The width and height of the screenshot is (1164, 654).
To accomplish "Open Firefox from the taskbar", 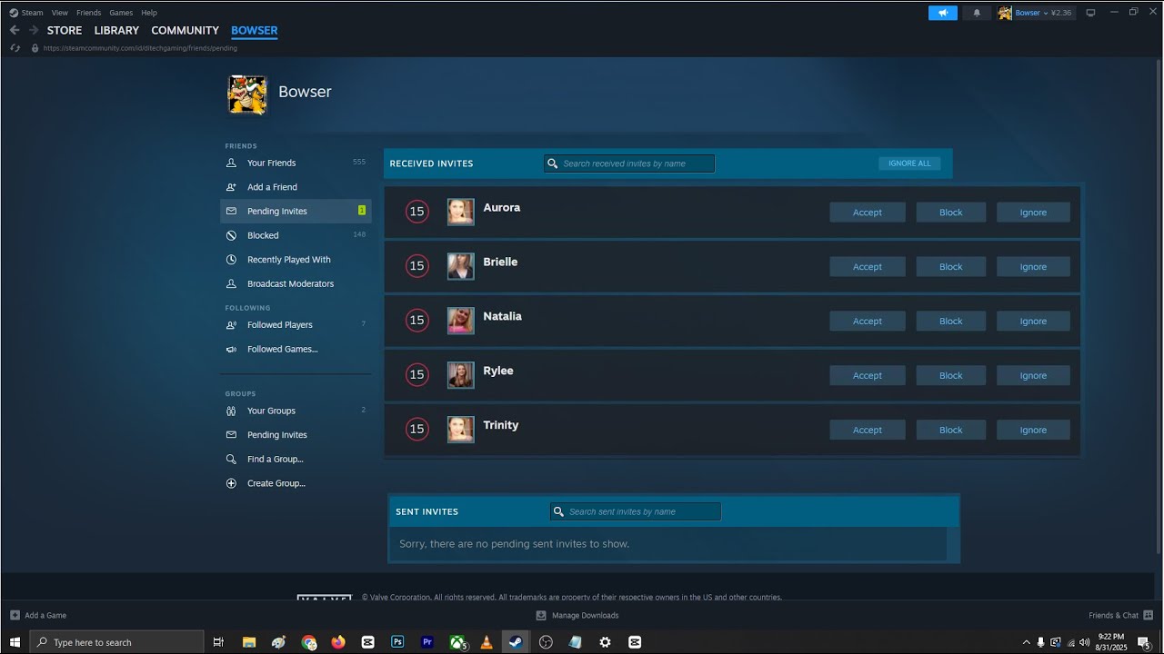I will 338,642.
